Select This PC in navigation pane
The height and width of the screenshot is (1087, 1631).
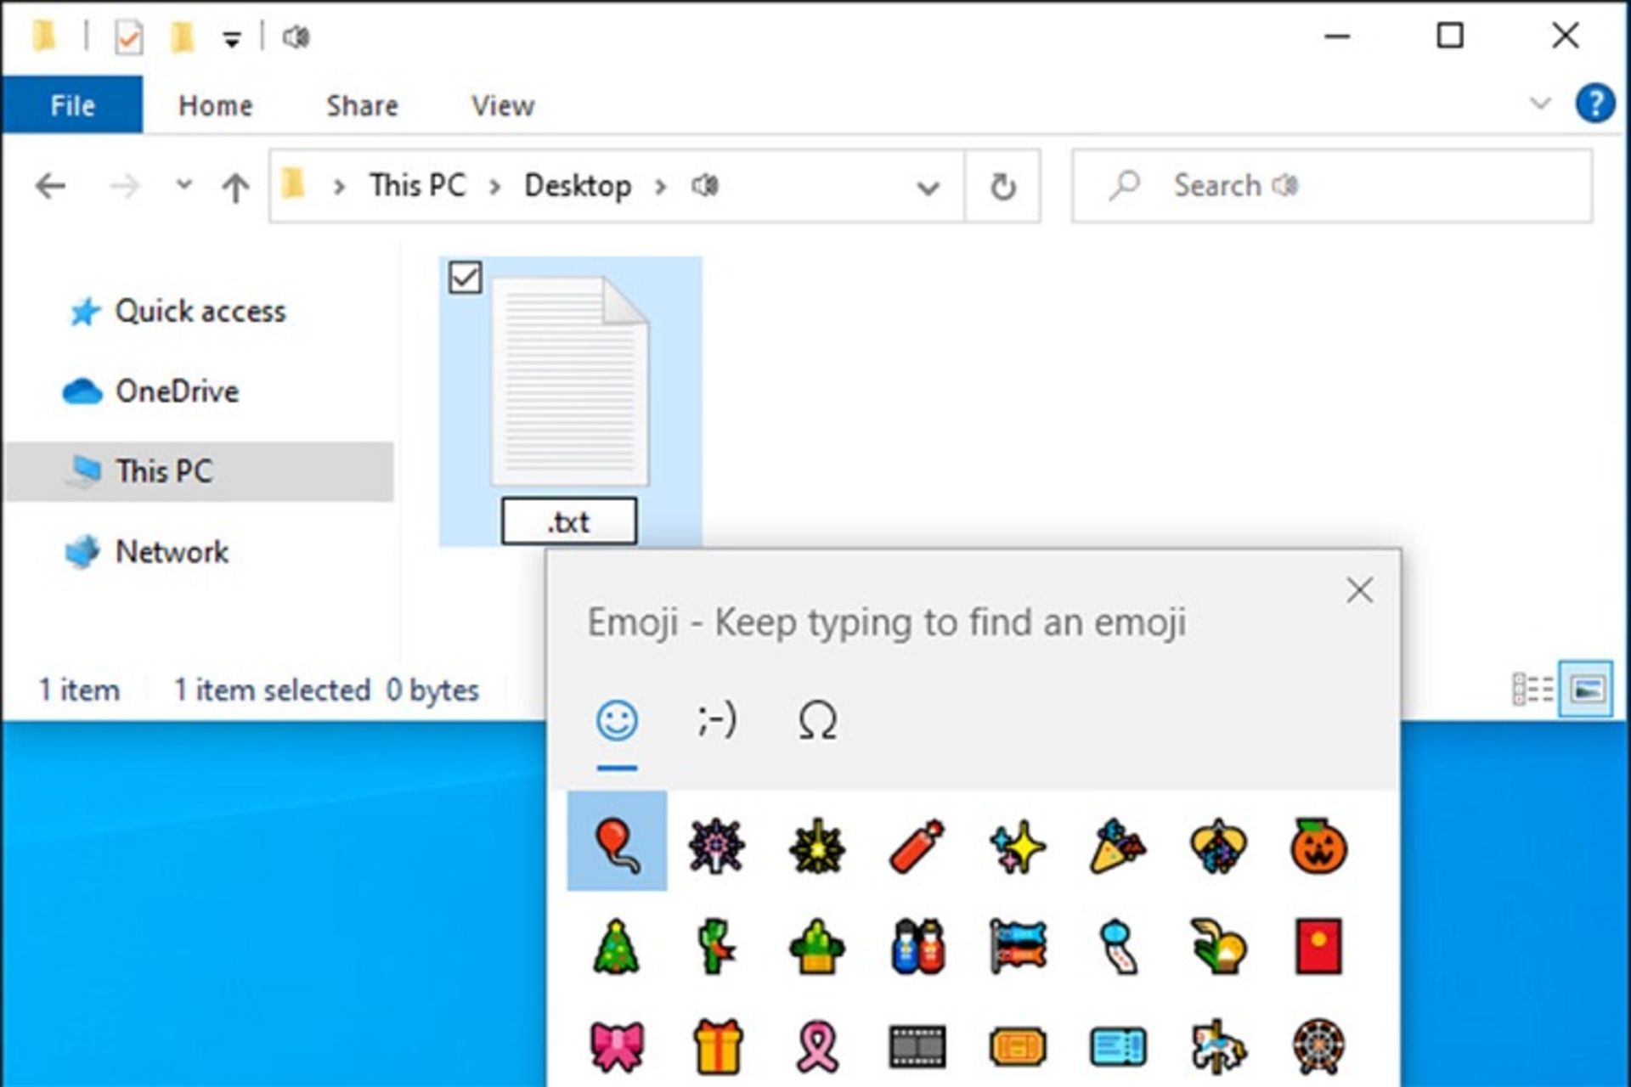(199, 471)
